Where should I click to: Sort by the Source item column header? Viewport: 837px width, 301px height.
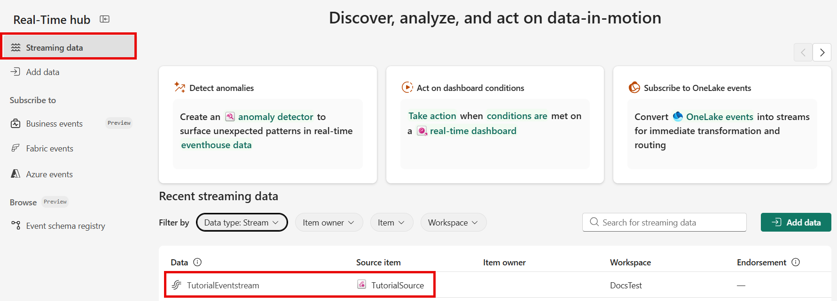(378, 263)
